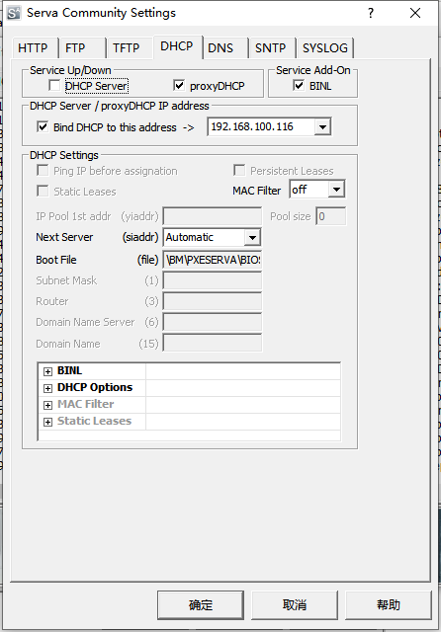Expand the Static Leases tree node
The height and width of the screenshot is (632, 441).
click(48, 422)
